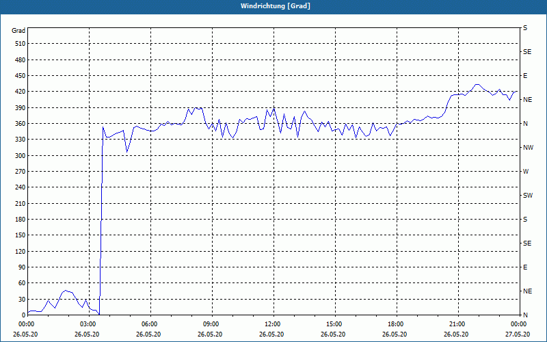Viewport: 547px width, 342px height.
Task: Select the 390 degree axis label
Action: click(21, 108)
